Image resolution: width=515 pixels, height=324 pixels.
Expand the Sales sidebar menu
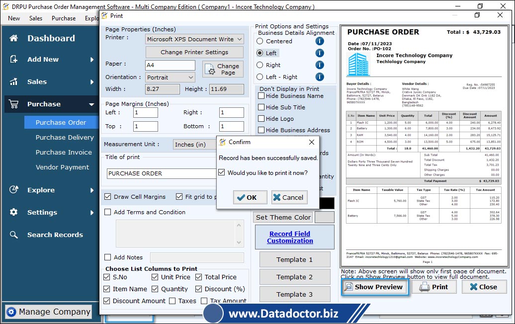92,81
